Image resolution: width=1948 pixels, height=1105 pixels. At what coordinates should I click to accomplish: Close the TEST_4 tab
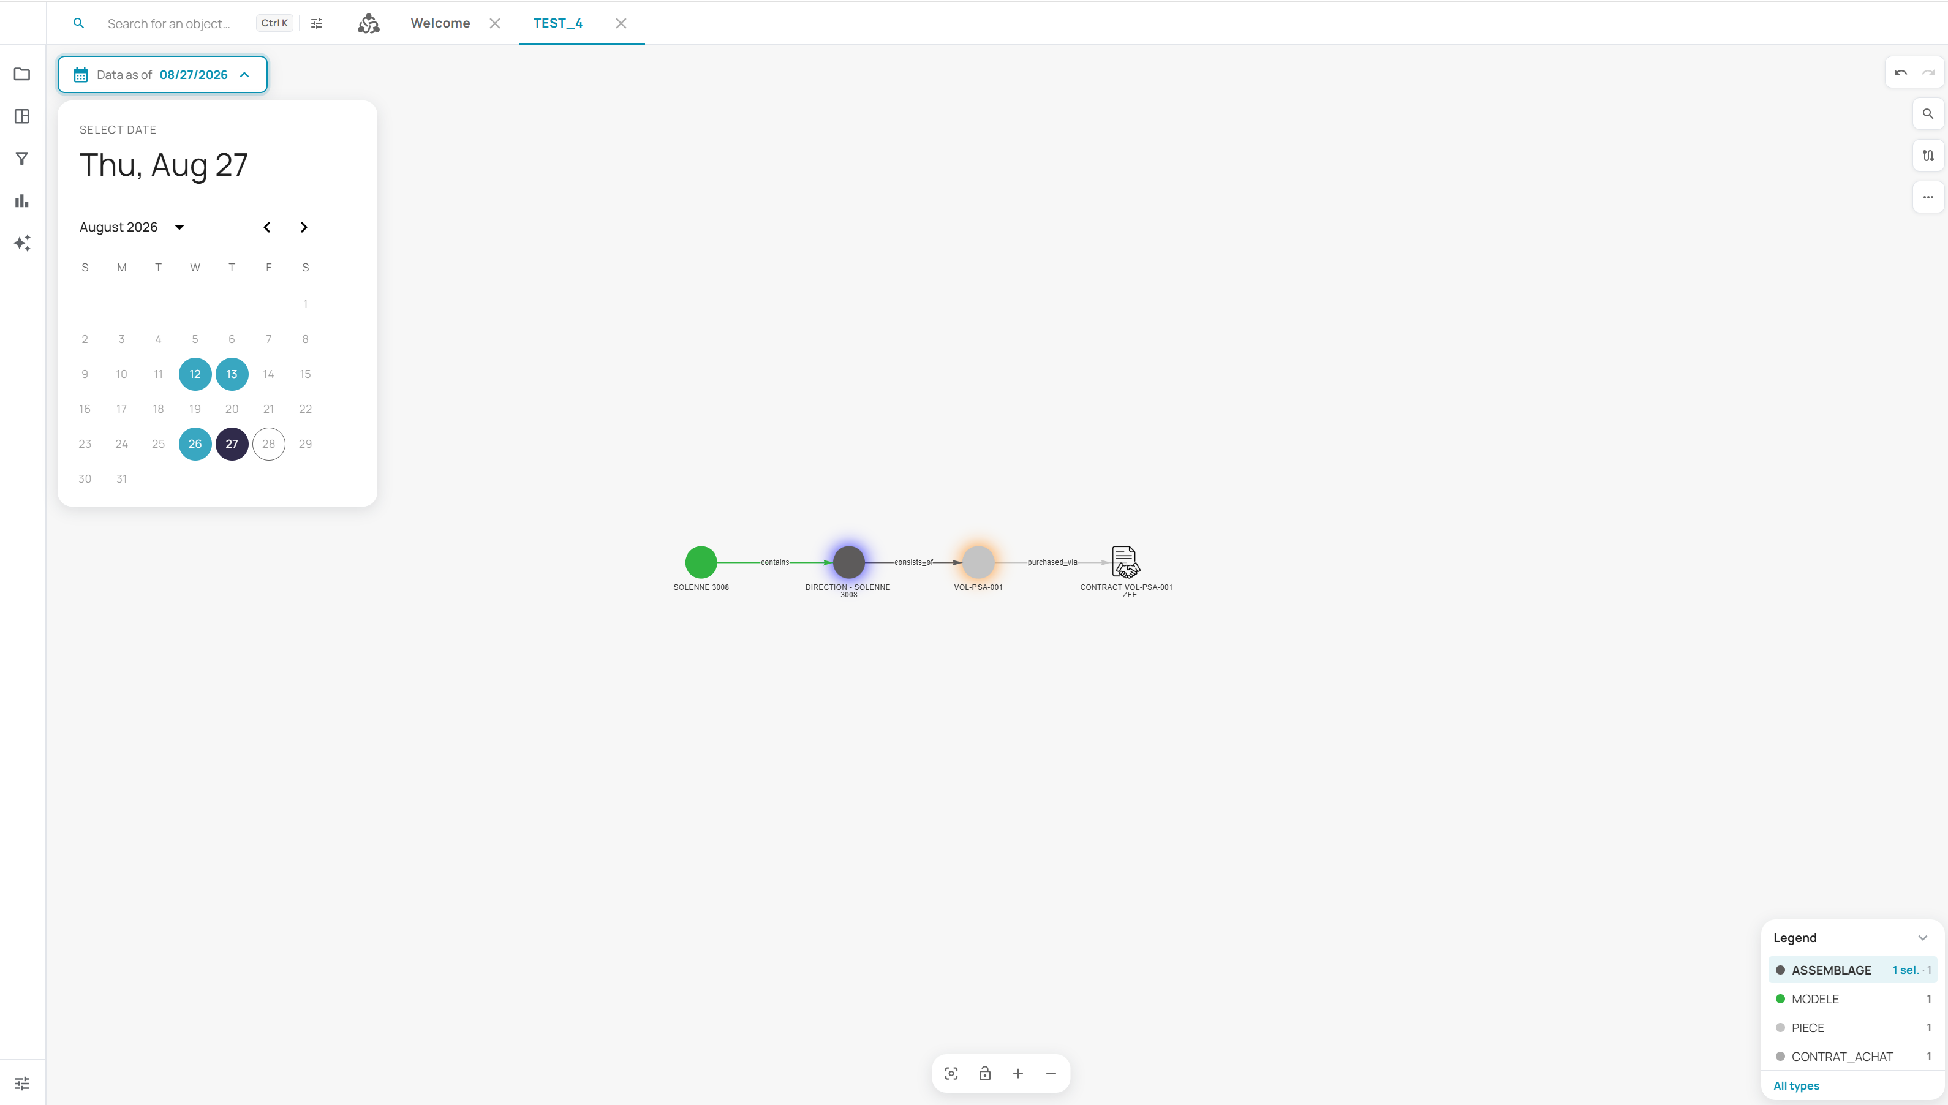(621, 23)
